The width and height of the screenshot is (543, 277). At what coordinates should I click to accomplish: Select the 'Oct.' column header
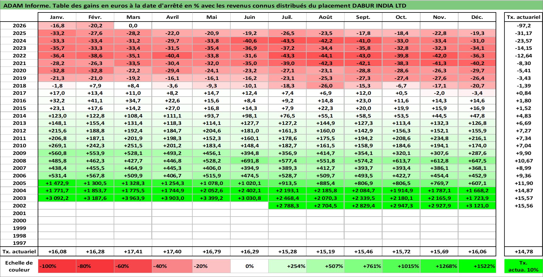click(401, 17)
